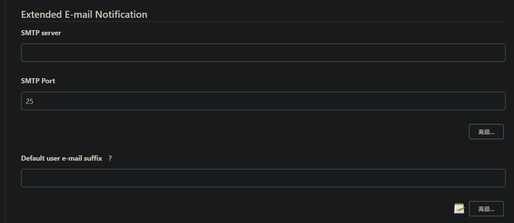Viewport: 514px width, 223px height.
Task: Expand 高级 options below SMTP Port
Action: pos(486,132)
